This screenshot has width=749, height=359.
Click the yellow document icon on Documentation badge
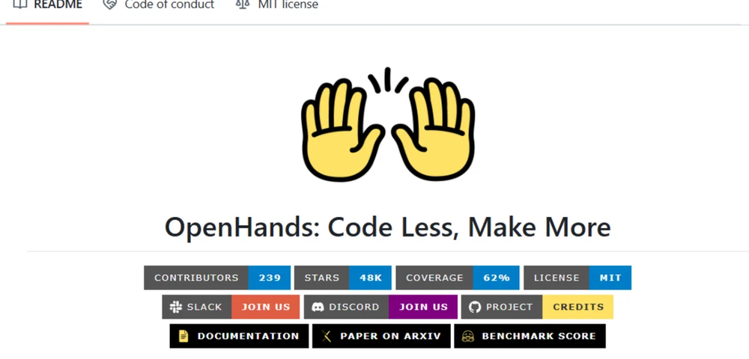tap(184, 336)
